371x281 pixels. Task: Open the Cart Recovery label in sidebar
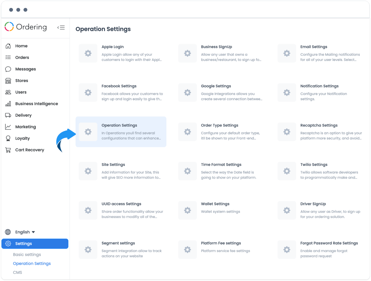pyautogui.click(x=30, y=150)
